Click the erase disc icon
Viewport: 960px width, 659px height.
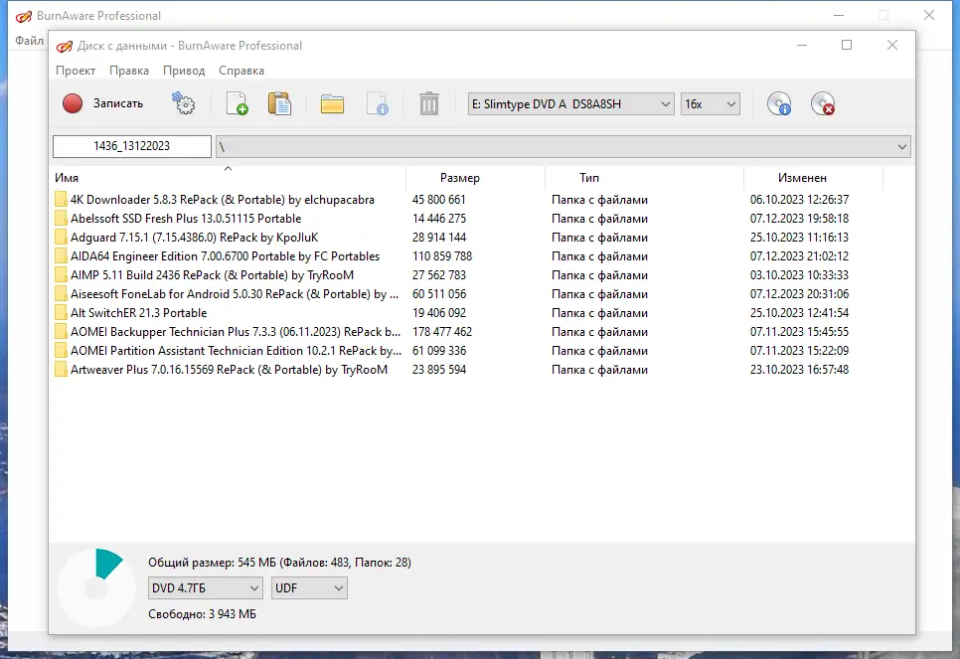(x=823, y=103)
